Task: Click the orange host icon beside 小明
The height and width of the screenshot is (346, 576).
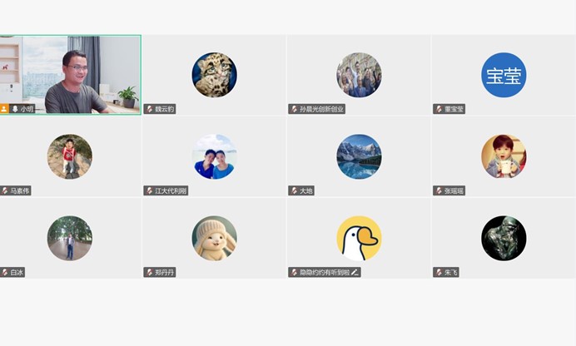Action: pyautogui.click(x=4, y=109)
